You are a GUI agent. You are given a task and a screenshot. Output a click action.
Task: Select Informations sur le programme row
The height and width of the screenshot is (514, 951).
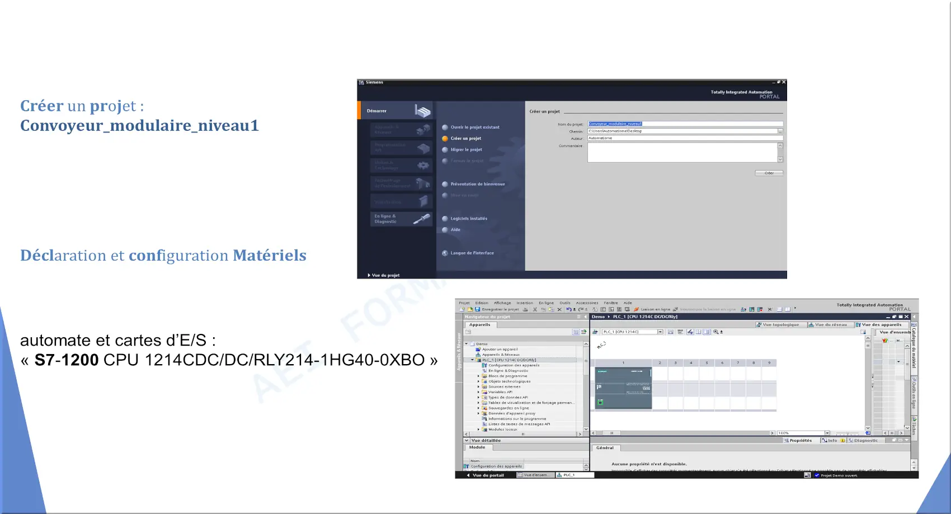click(x=514, y=419)
